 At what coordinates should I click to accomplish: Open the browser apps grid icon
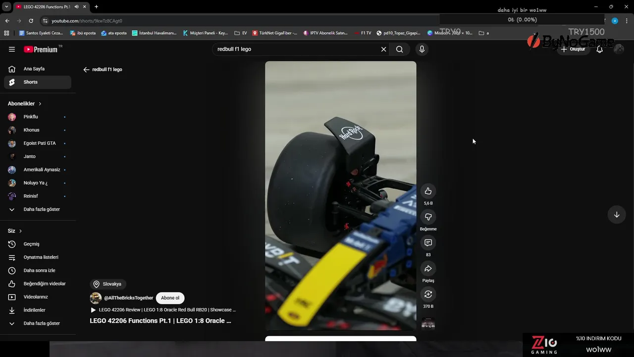click(6, 33)
